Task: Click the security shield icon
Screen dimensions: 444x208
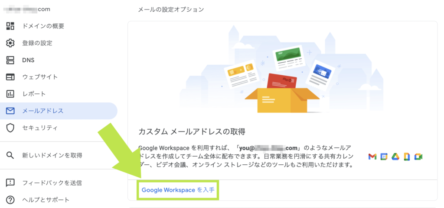Action: tap(10, 128)
